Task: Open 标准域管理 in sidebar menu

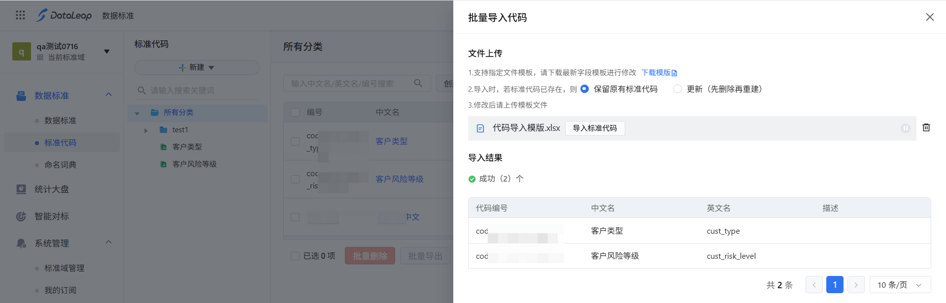Action: coord(64,268)
